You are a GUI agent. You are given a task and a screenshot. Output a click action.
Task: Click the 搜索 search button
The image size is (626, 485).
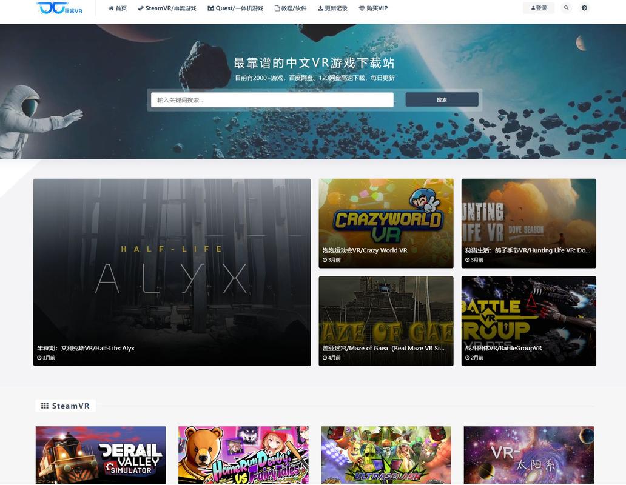[x=442, y=99]
